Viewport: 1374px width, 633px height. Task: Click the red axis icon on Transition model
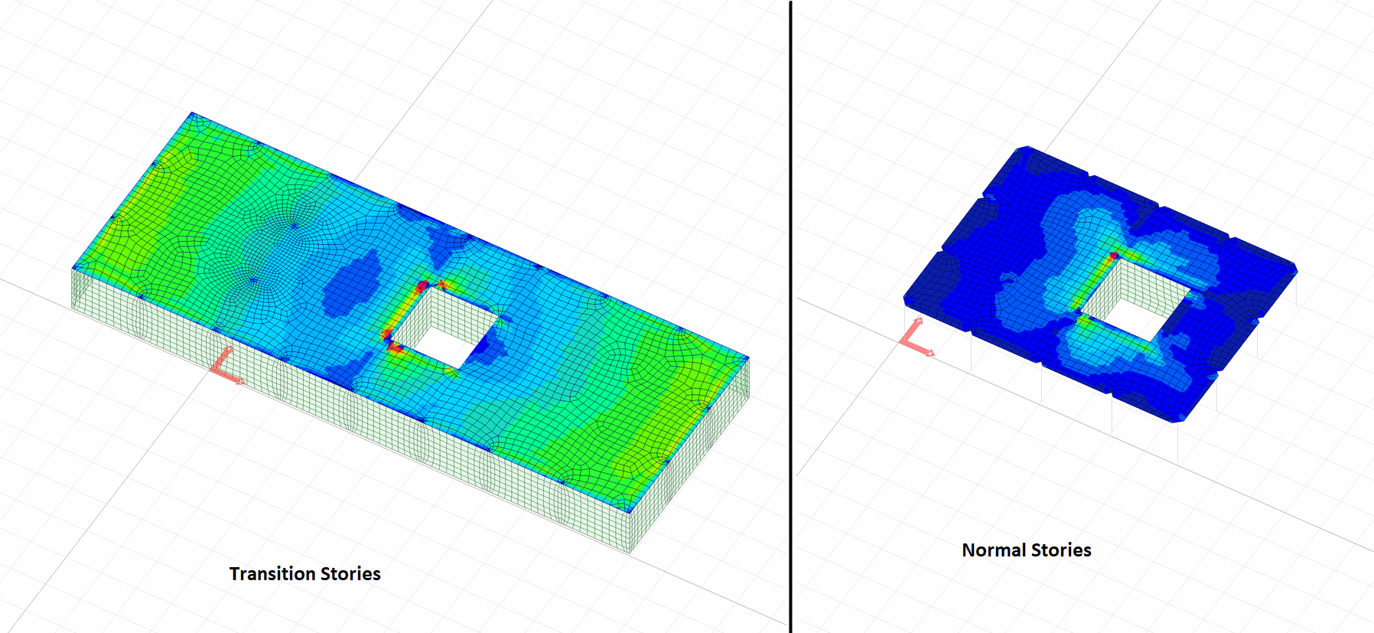(x=224, y=367)
